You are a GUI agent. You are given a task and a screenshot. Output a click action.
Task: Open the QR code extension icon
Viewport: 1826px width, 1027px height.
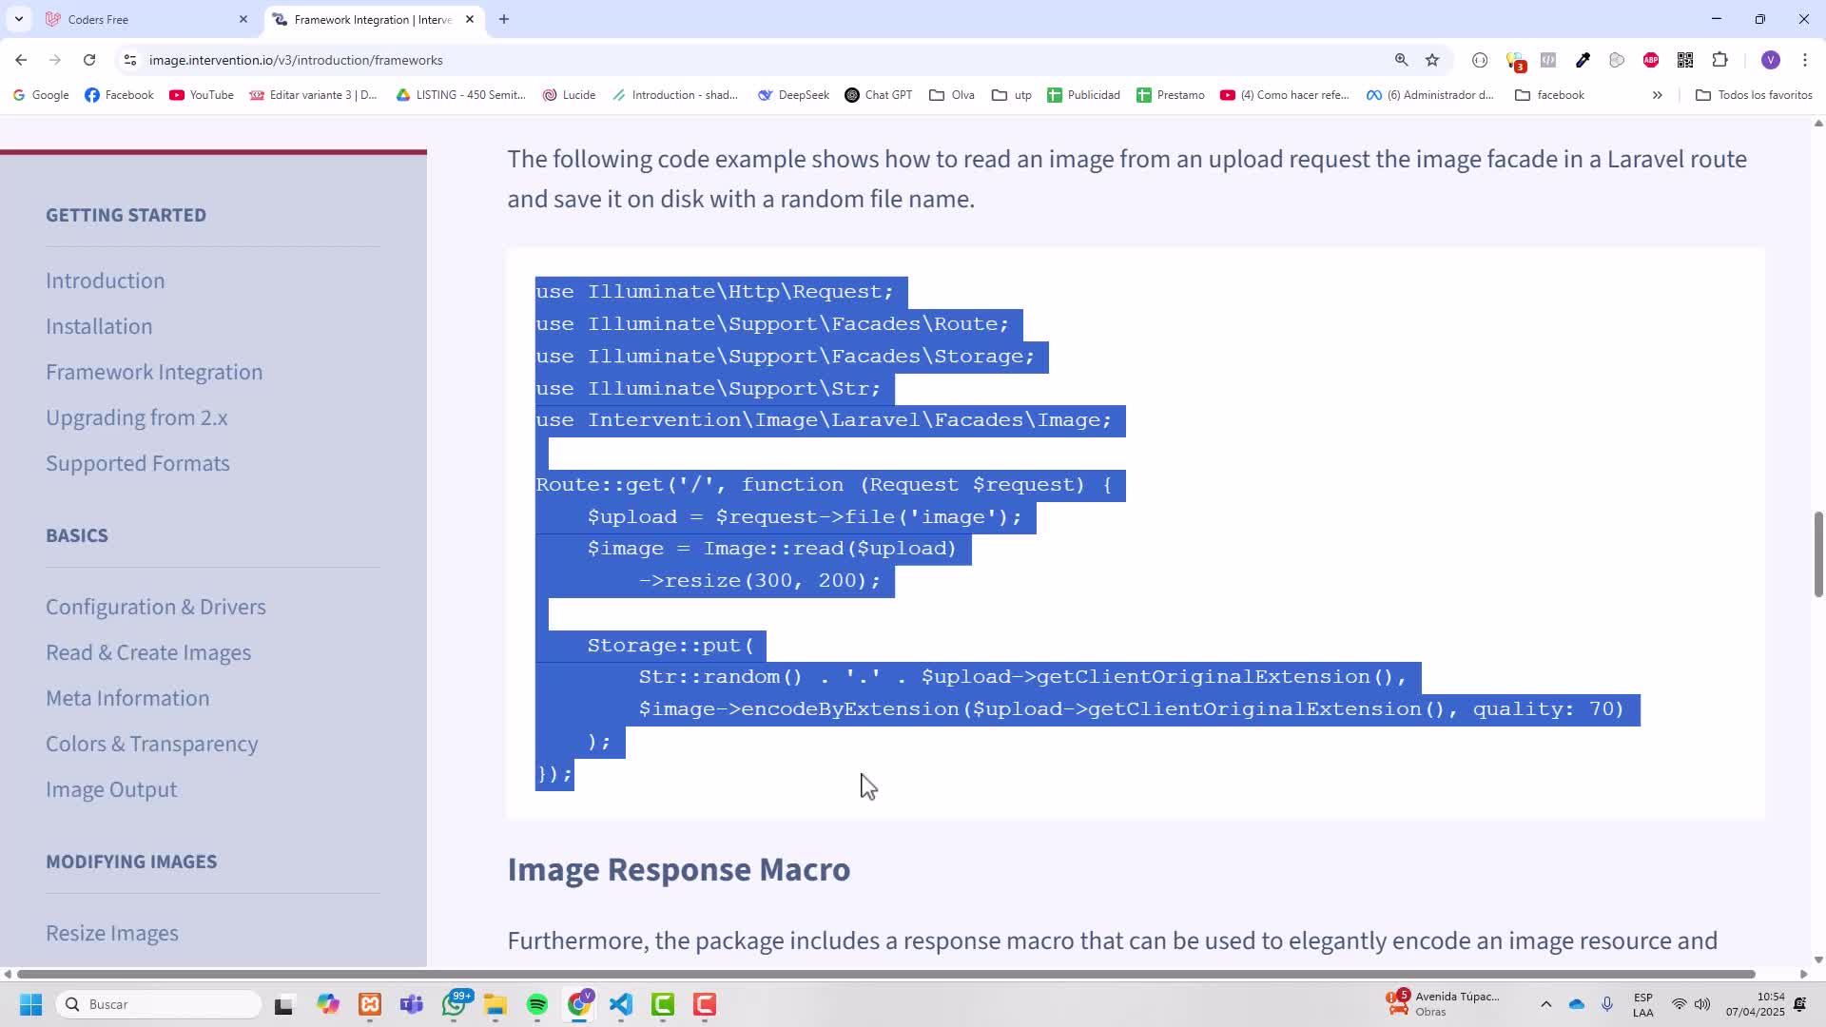tap(1685, 60)
